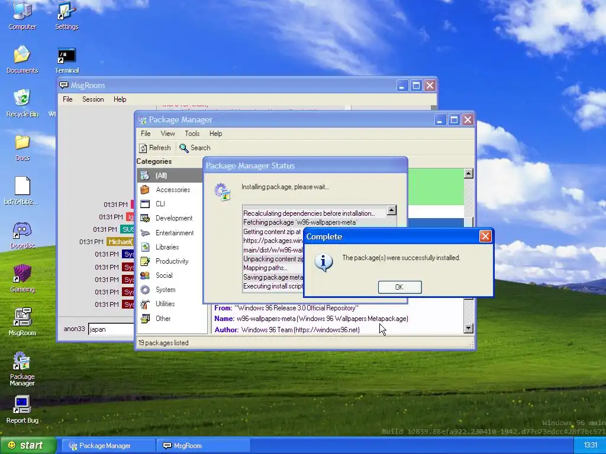Open Package Manager View menu
606x454 pixels.
click(167, 134)
